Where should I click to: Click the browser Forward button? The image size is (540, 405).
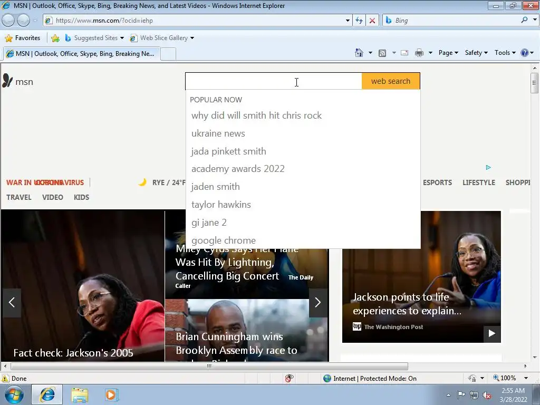point(23,21)
